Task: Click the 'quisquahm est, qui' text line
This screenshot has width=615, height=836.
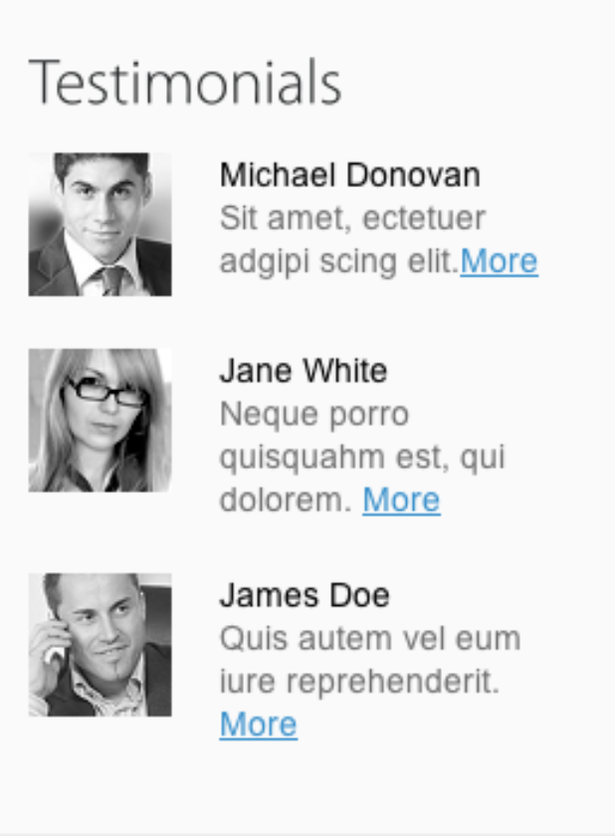Action: coord(362,458)
